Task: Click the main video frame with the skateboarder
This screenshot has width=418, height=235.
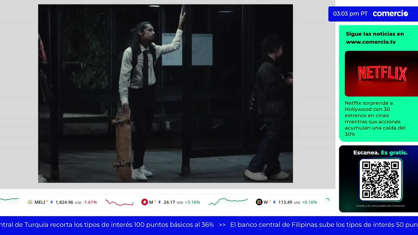Action: point(166,93)
